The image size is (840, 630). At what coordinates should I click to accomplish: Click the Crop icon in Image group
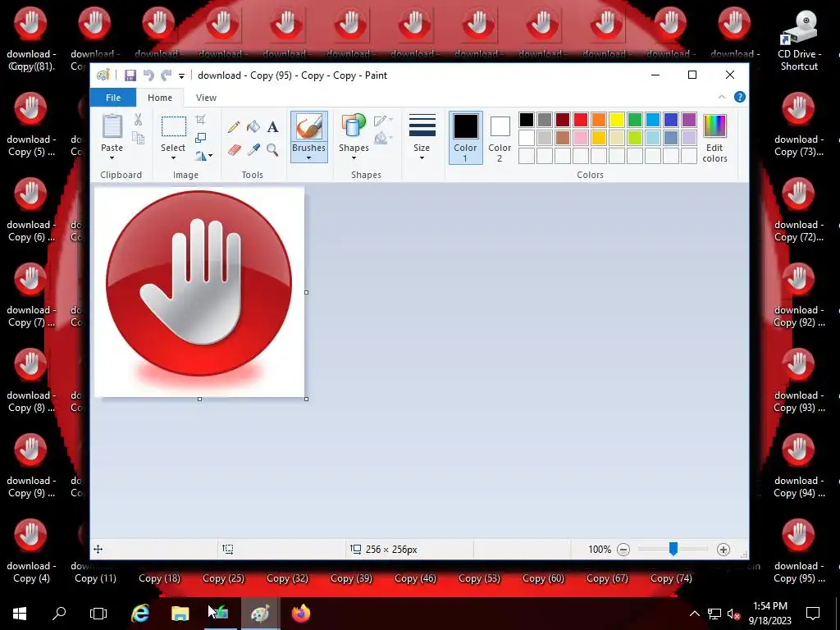[200, 120]
